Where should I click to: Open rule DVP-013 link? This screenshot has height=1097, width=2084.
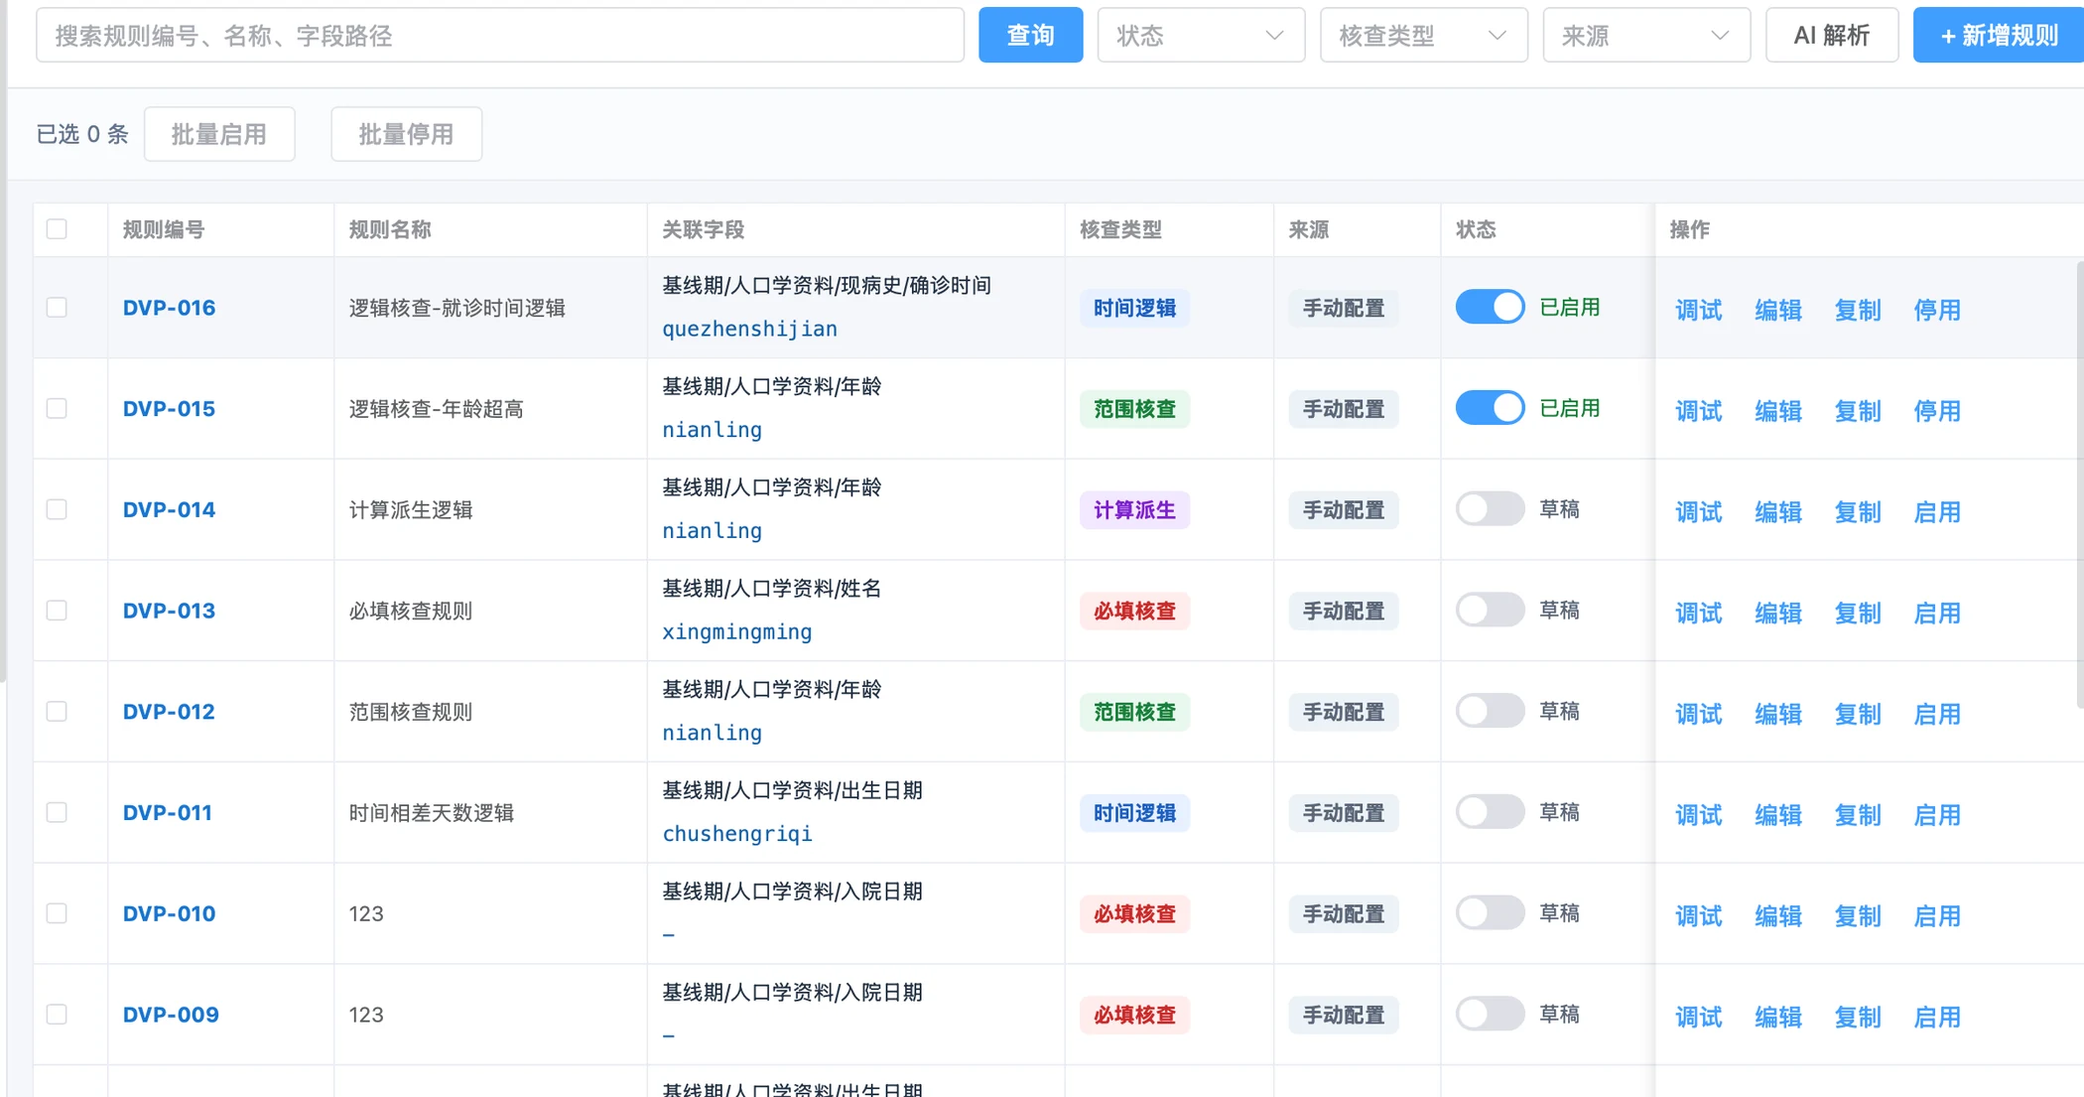tap(169, 611)
